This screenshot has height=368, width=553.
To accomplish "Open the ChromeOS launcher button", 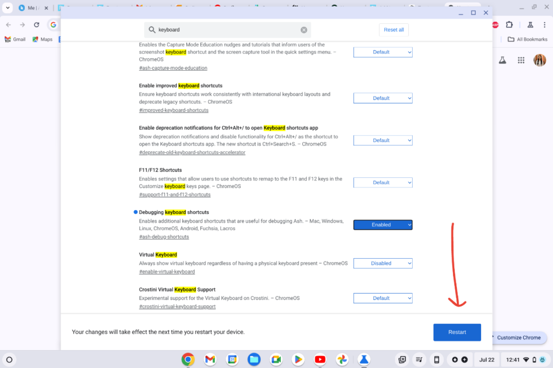I will point(10,359).
